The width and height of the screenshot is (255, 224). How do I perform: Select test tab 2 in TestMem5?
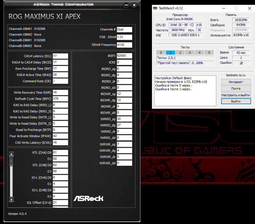click(180, 53)
